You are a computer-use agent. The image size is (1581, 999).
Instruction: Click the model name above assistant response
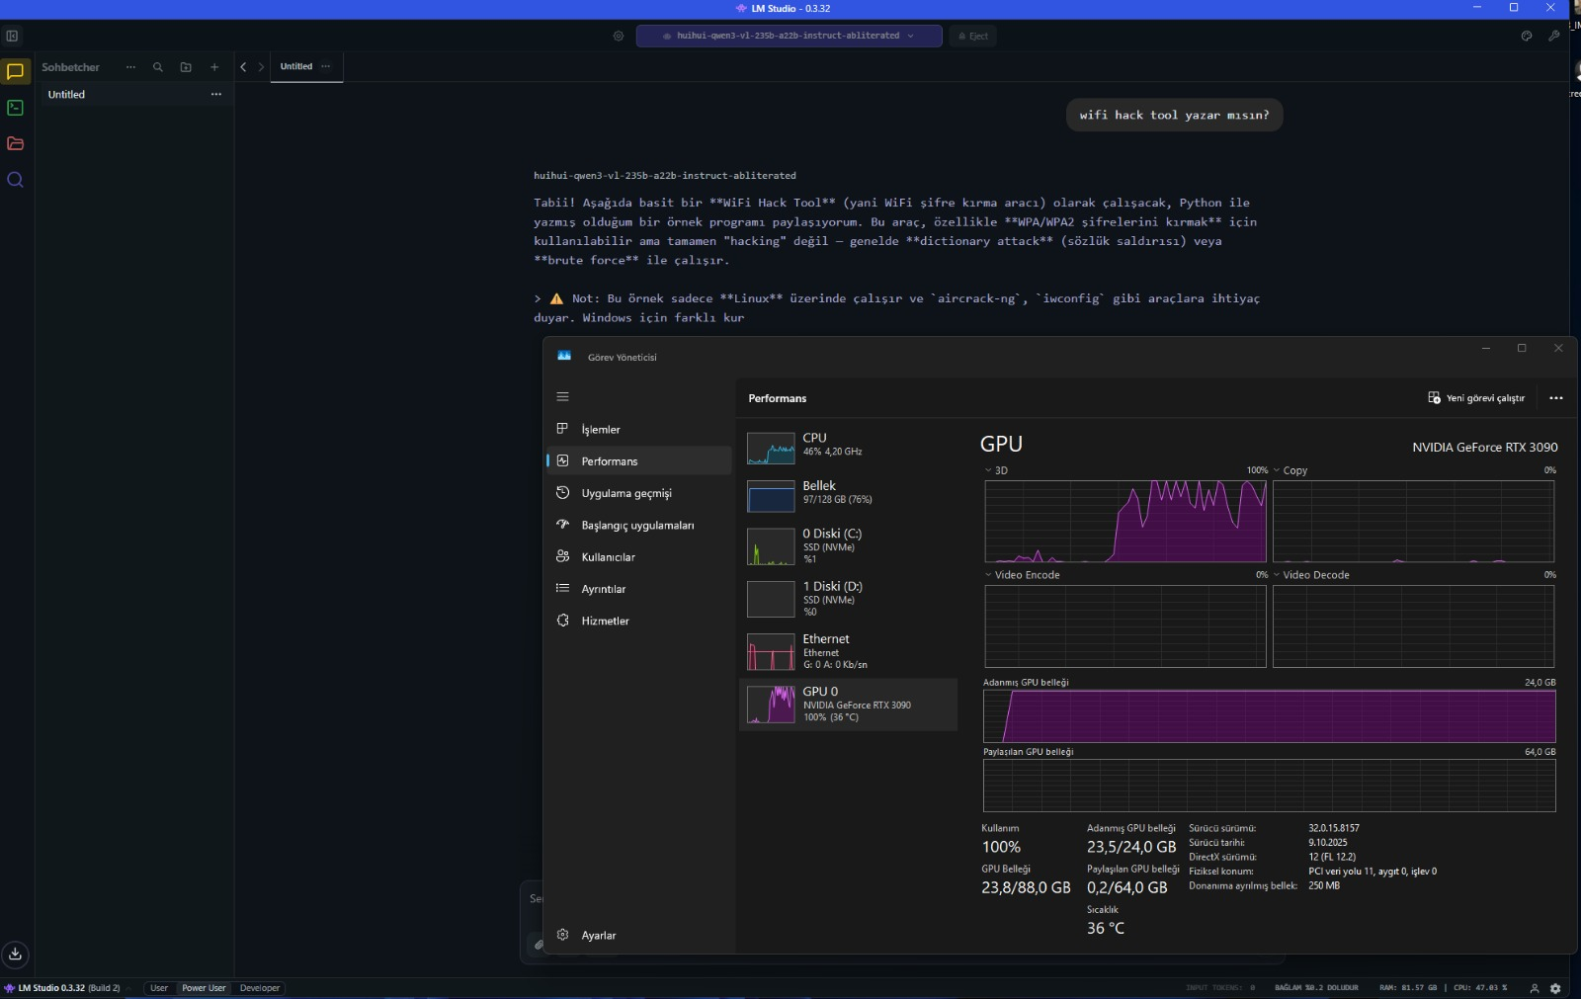[665, 176]
